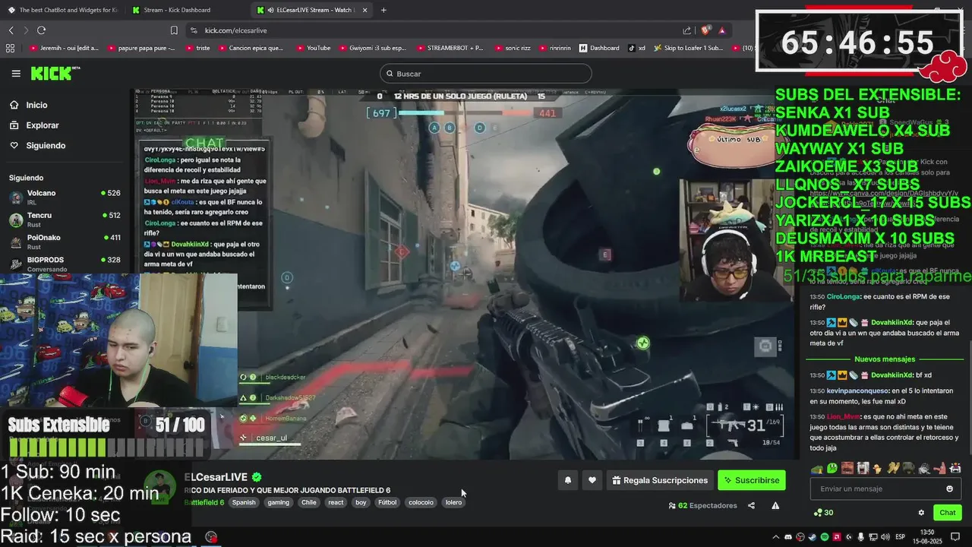Viewport: 972px width, 547px height.
Task: Click the verified badge next to ELCesarLIVE
Action: 257,477
